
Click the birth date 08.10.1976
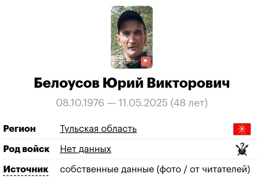pos(80,103)
